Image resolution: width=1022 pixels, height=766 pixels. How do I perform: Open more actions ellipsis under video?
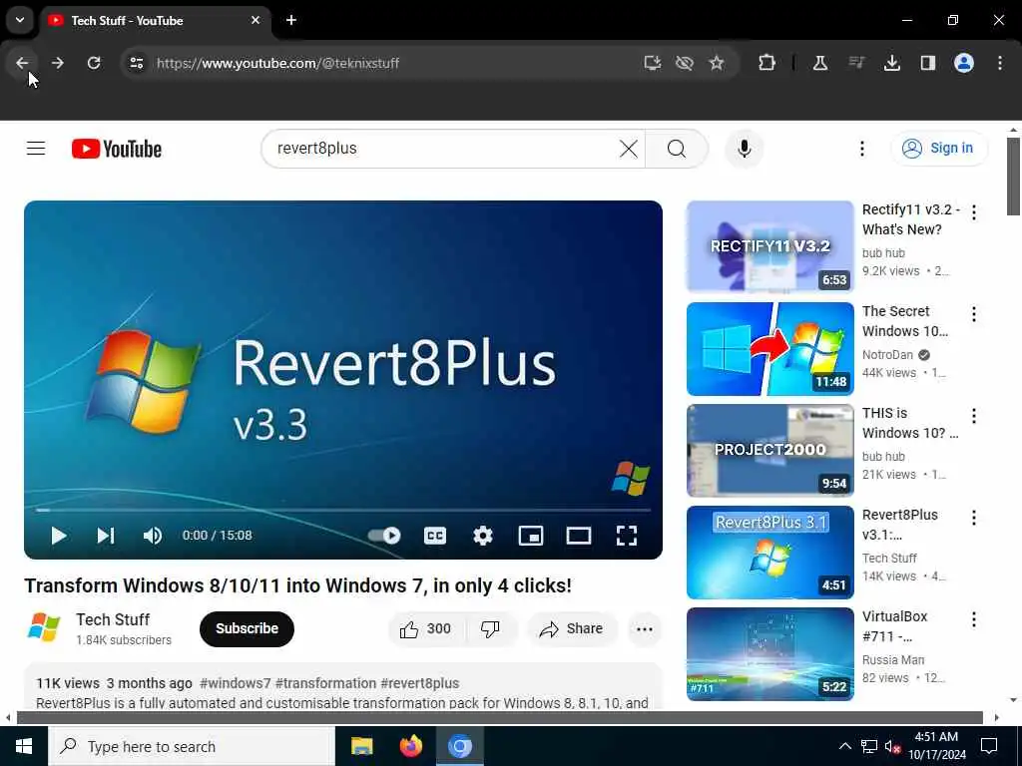click(644, 628)
